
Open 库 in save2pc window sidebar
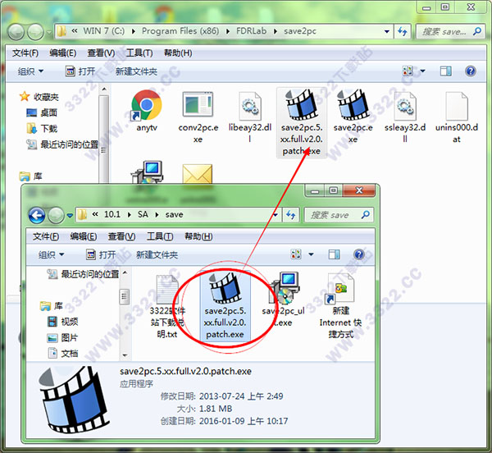click(31, 176)
